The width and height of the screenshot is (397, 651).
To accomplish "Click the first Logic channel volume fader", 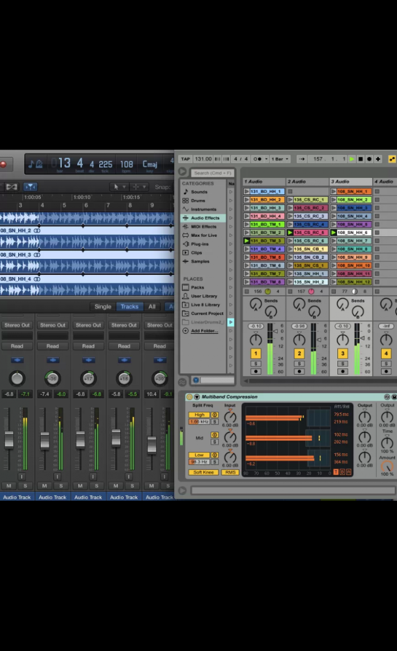I will click(x=9, y=439).
